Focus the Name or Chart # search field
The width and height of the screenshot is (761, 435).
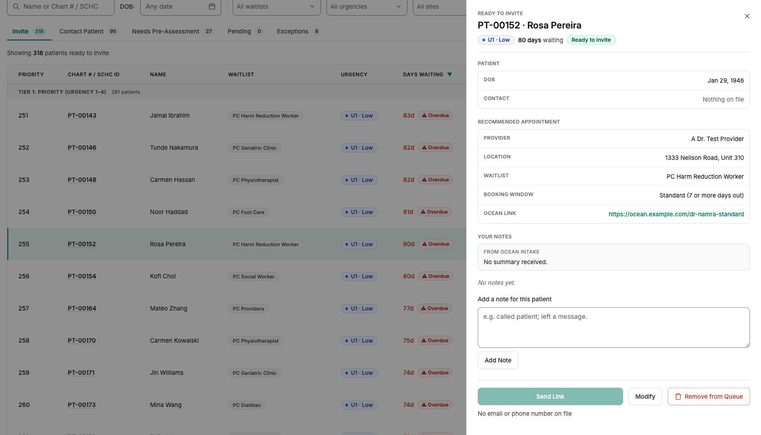click(x=61, y=7)
